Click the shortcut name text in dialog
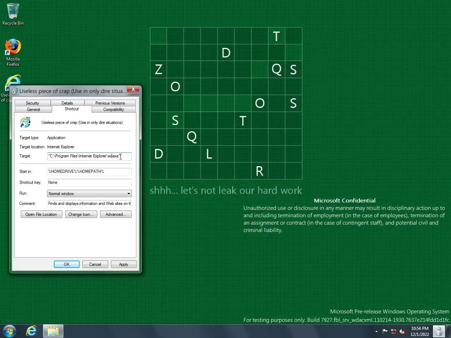451x338 pixels. 82,123
